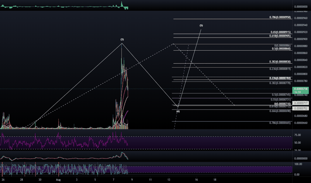
Task: Click the 100.00 stochastic scale value
Action: [x=298, y=164]
